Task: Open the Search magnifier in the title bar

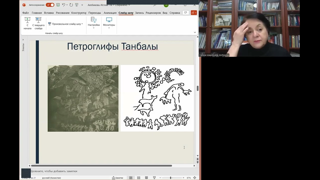Action: (x=155, y=5)
